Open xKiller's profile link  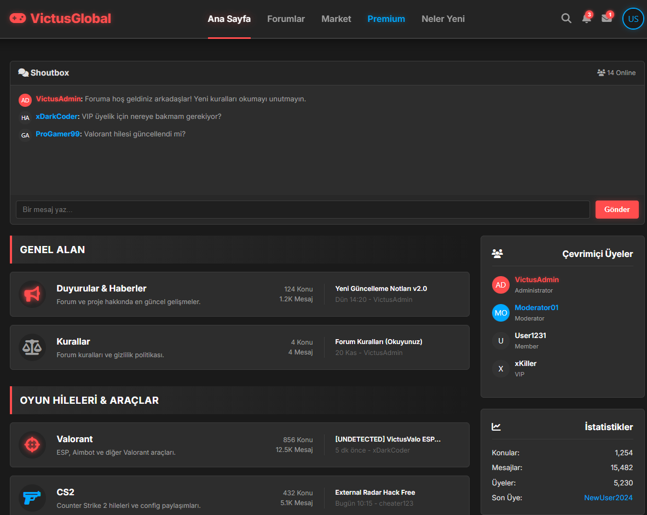525,363
